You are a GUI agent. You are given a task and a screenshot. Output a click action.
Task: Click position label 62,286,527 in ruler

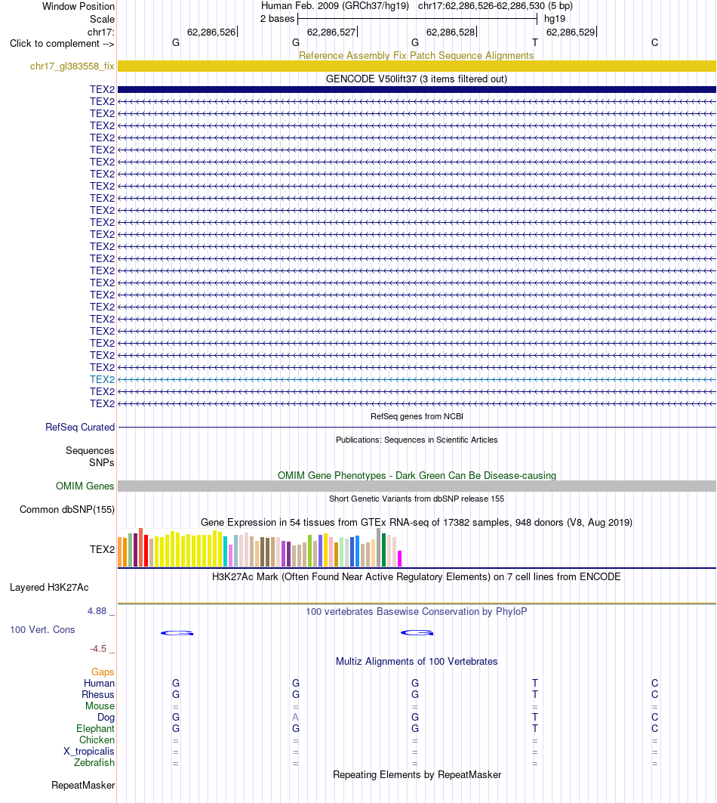click(331, 32)
